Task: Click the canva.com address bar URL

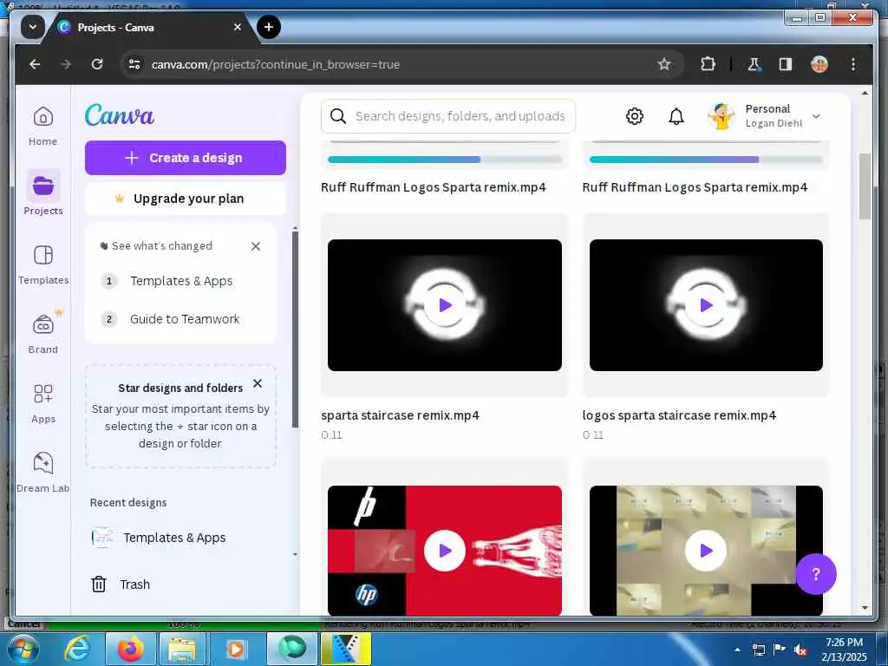Action: pos(275,64)
